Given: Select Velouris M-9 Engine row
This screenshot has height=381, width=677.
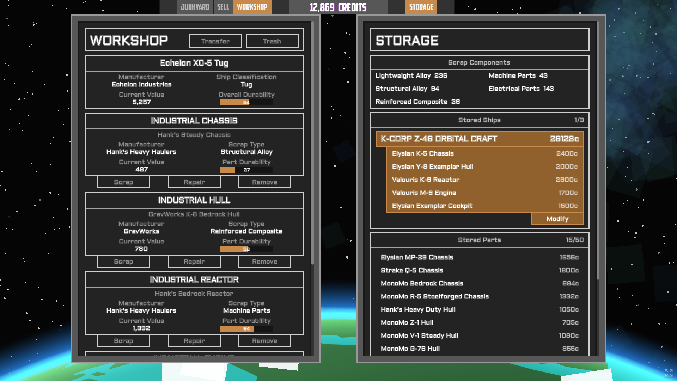Looking at the screenshot, I should tap(485, 193).
